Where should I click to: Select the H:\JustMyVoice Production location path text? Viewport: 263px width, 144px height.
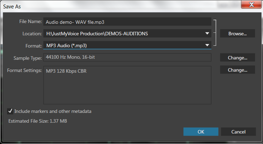[97, 34]
